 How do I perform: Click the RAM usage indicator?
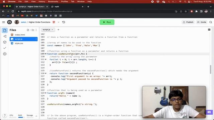[x=21, y=116]
